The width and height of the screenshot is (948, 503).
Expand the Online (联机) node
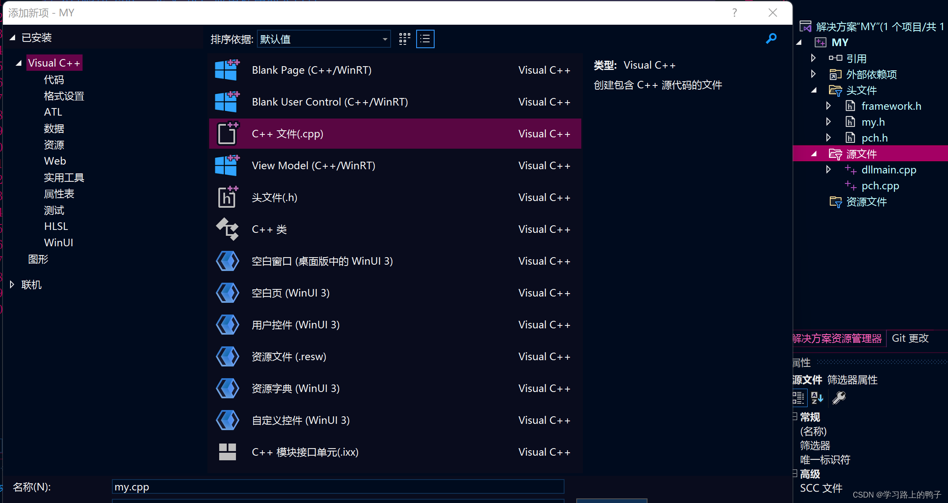pyautogui.click(x=12, y=285)
